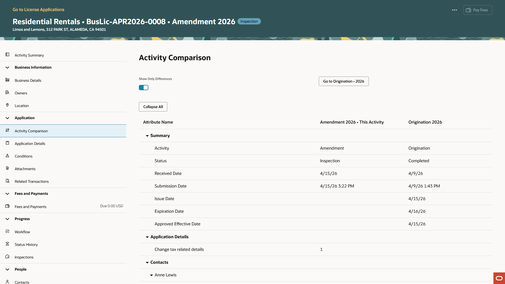Image resolution: width=505 pixels, height=284 pixels.
Task: Collapse the Application Details table group
Action: point(147,237)
